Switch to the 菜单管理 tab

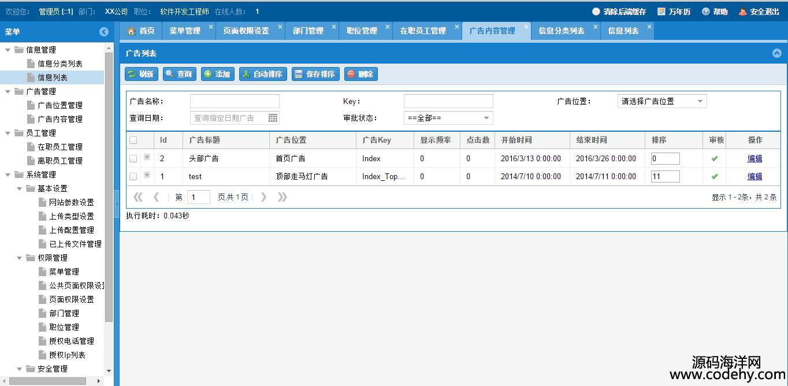point(185,31)
